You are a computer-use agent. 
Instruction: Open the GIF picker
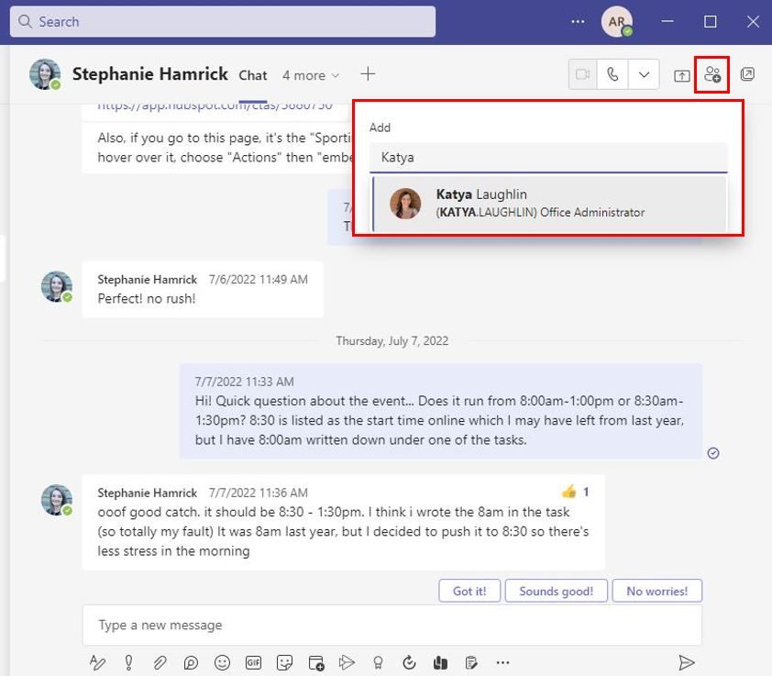[253, 662]
